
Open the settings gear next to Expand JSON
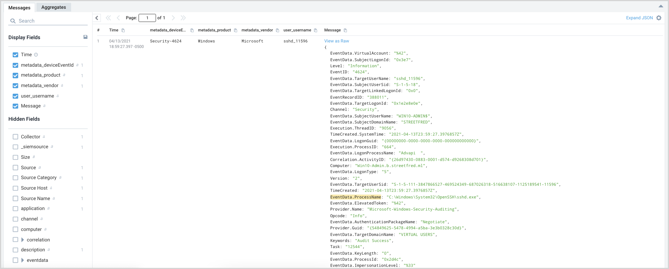click(659, 18)
